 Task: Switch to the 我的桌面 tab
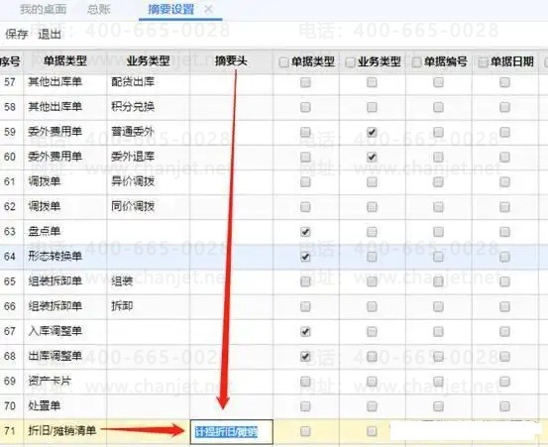coord(44,10)
